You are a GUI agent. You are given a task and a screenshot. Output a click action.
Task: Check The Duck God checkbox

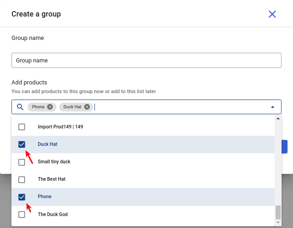pyautogui.click(x=22, y=214)
